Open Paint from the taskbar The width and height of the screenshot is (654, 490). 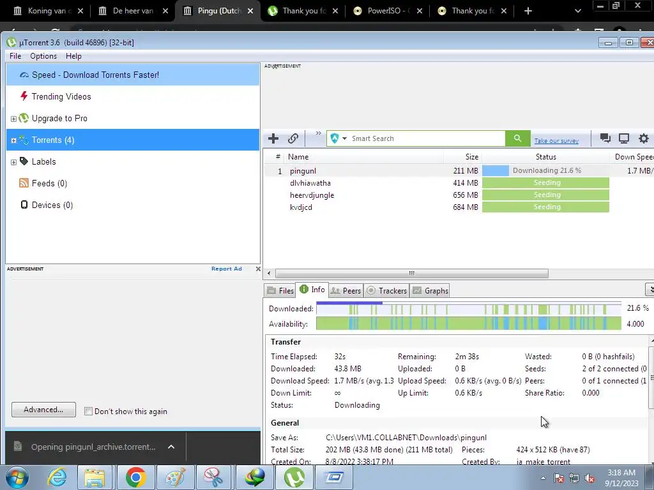(175, 477)
